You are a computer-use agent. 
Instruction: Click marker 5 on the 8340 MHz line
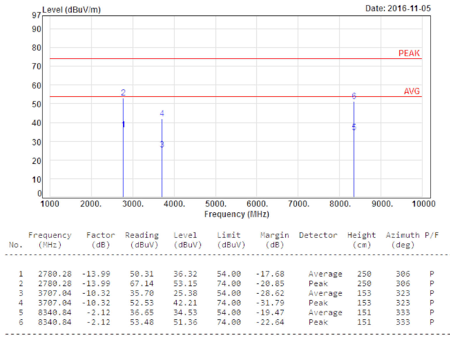(354, 127)
